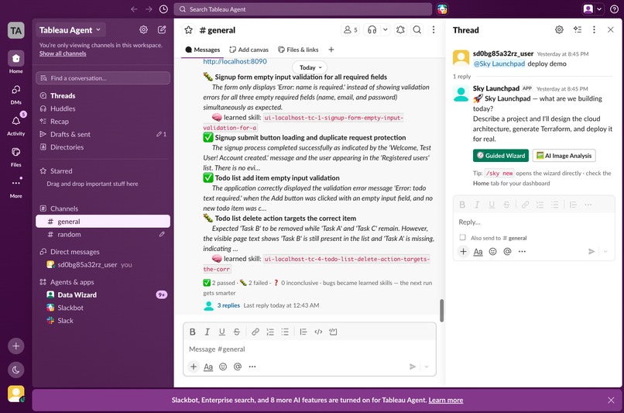Viewport: 624px width, 413px height.
Task: Insert code block in the #general composer
Action: pyautogui.click(x=333, y=332)
